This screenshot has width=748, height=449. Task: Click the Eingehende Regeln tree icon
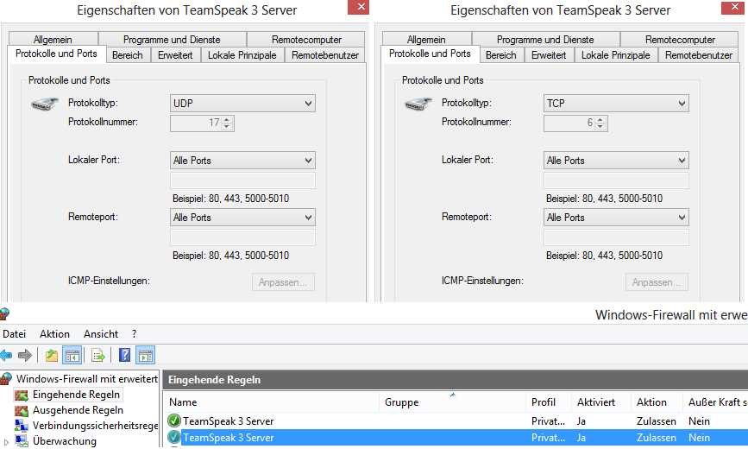22,395
